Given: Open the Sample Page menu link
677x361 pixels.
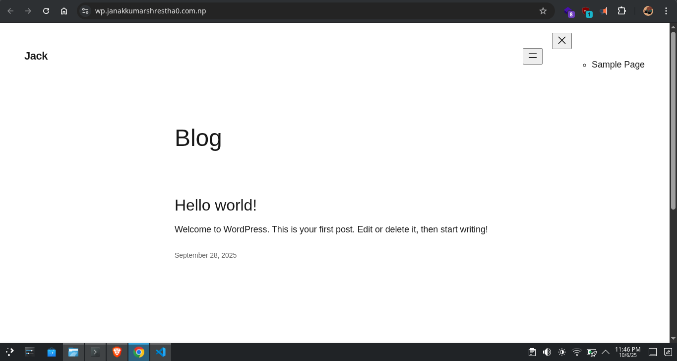Looking at the screenshot, I should 617,65.
